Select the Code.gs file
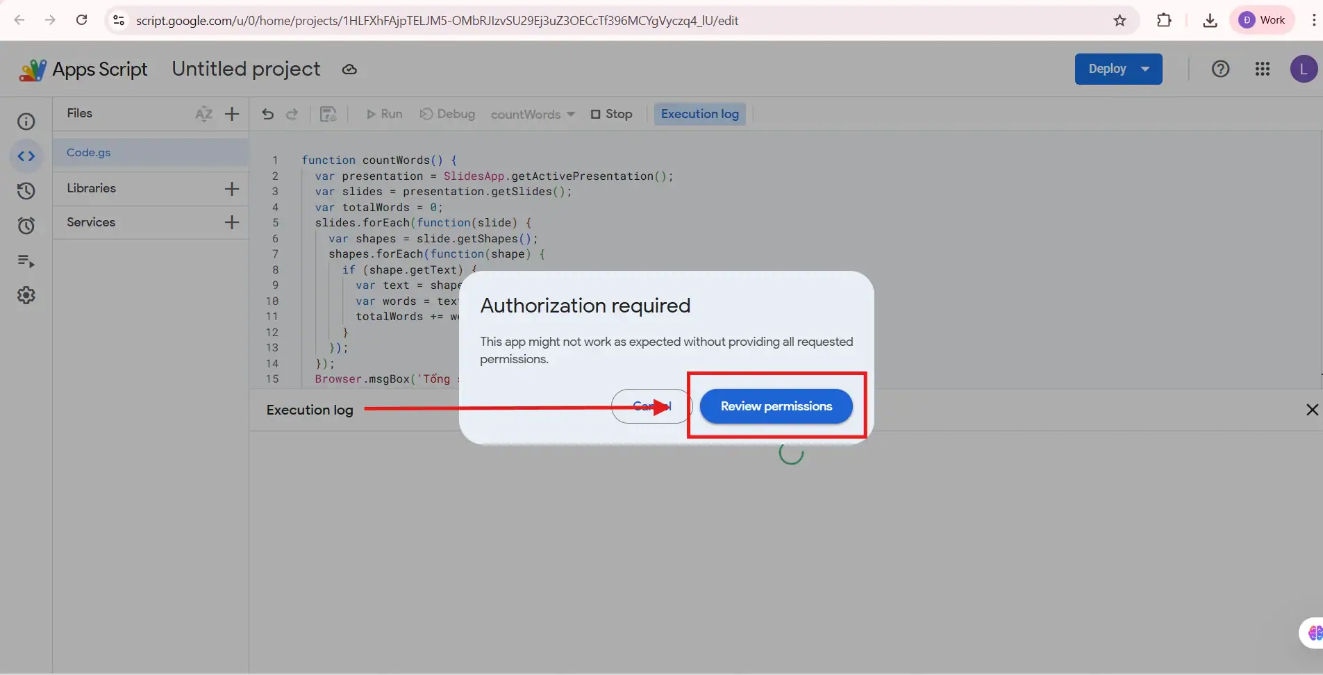Screen dimensions: 1323x675 pyautogui.click(x=89, y=153)
